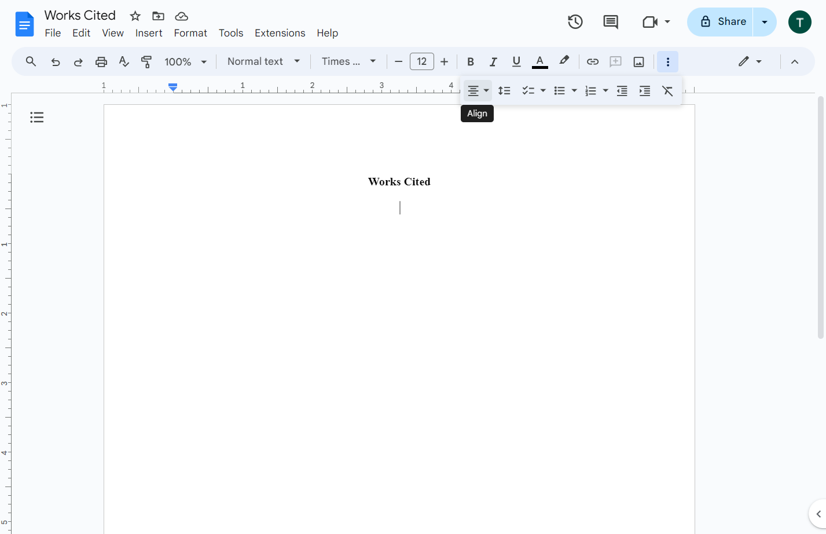Toggle bold formatting
Viewport: 826px width, 534px height.
470,62
